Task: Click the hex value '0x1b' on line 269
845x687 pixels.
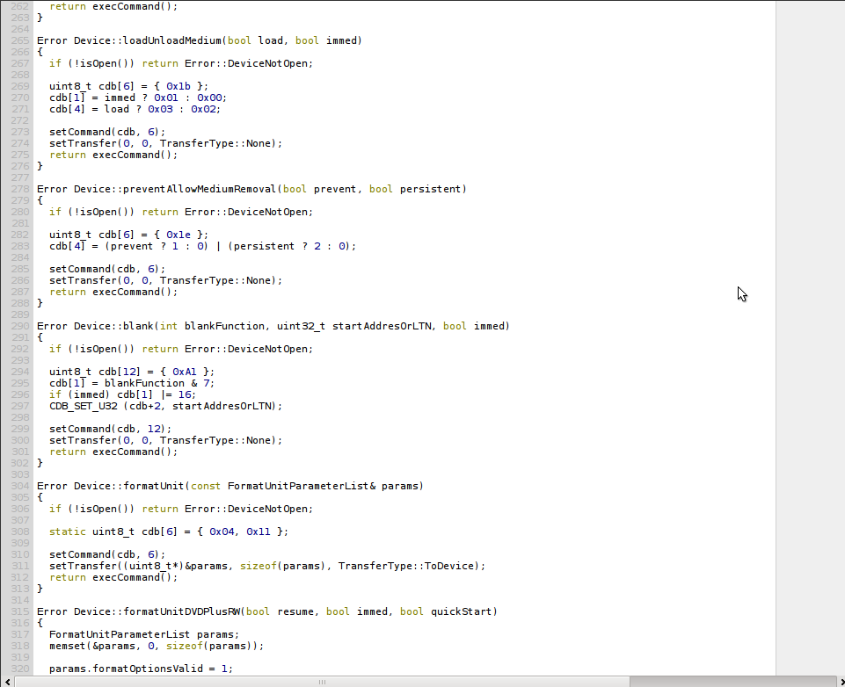Action: click(178, 86)
